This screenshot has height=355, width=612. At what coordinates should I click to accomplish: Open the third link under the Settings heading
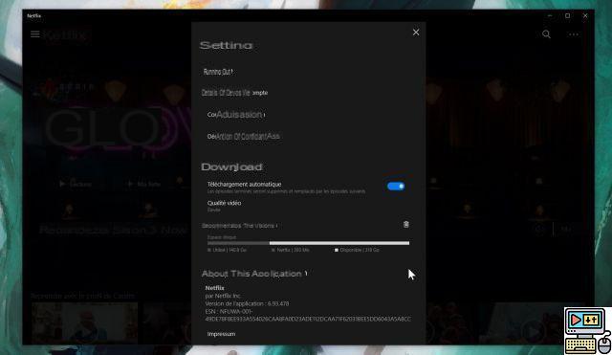click(236, 115)
